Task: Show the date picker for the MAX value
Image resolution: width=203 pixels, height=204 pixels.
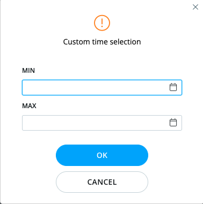Action: point(173,123)
